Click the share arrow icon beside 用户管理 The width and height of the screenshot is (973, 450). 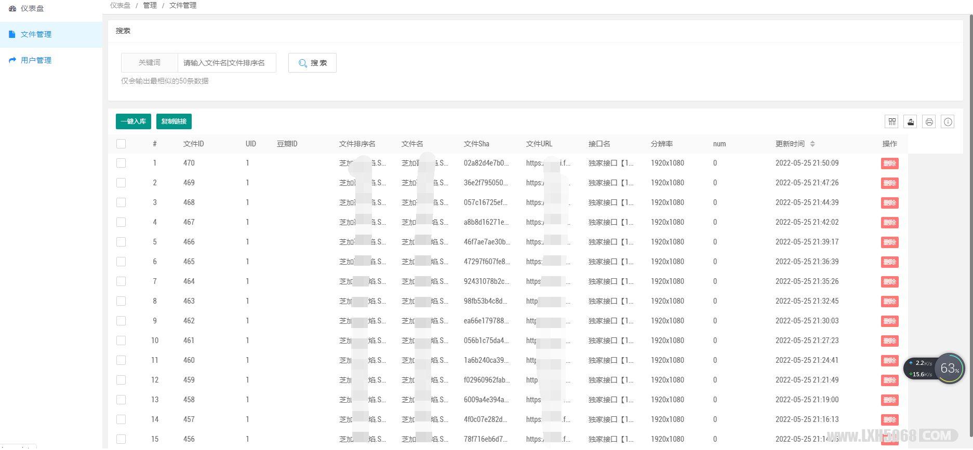pyautogui.click(x=12, y=60)
